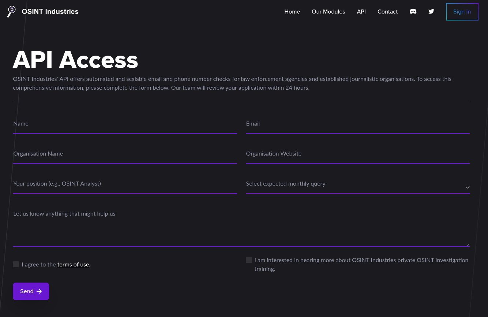Image resolution: width=488 pixels, height=317 pixels.
Task: Navigate to Home
Action: click(292, 11)
